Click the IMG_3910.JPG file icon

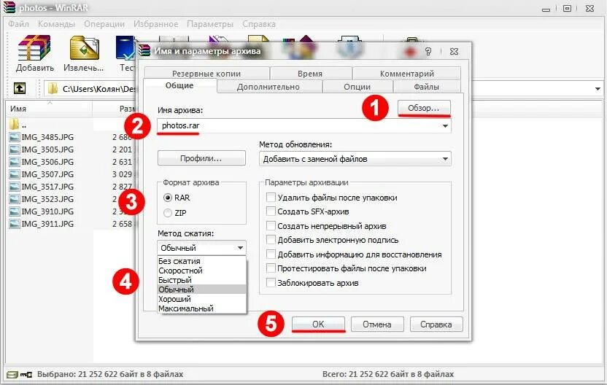(15, 211)
